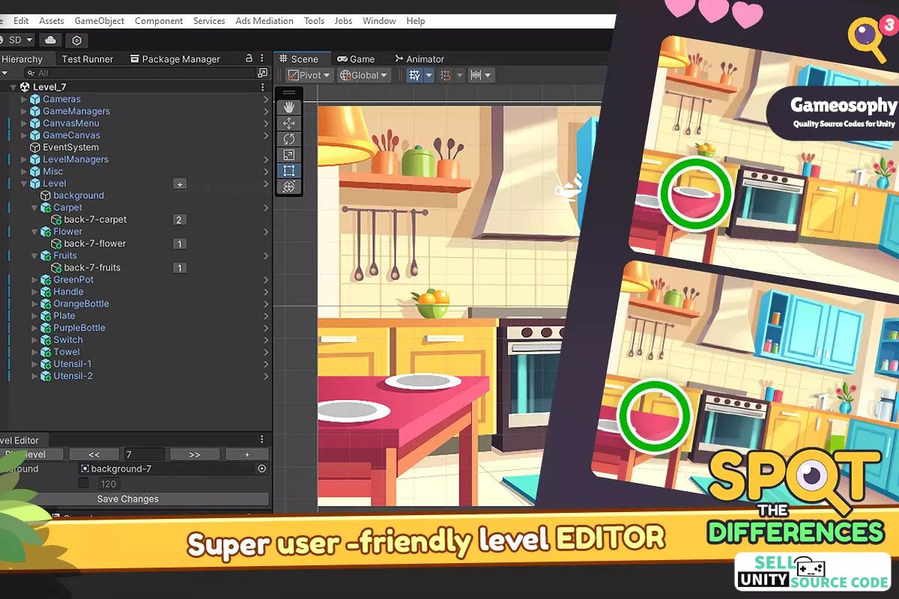
Task: Add a new level with the + button
Action: click(x=247, y=454)
